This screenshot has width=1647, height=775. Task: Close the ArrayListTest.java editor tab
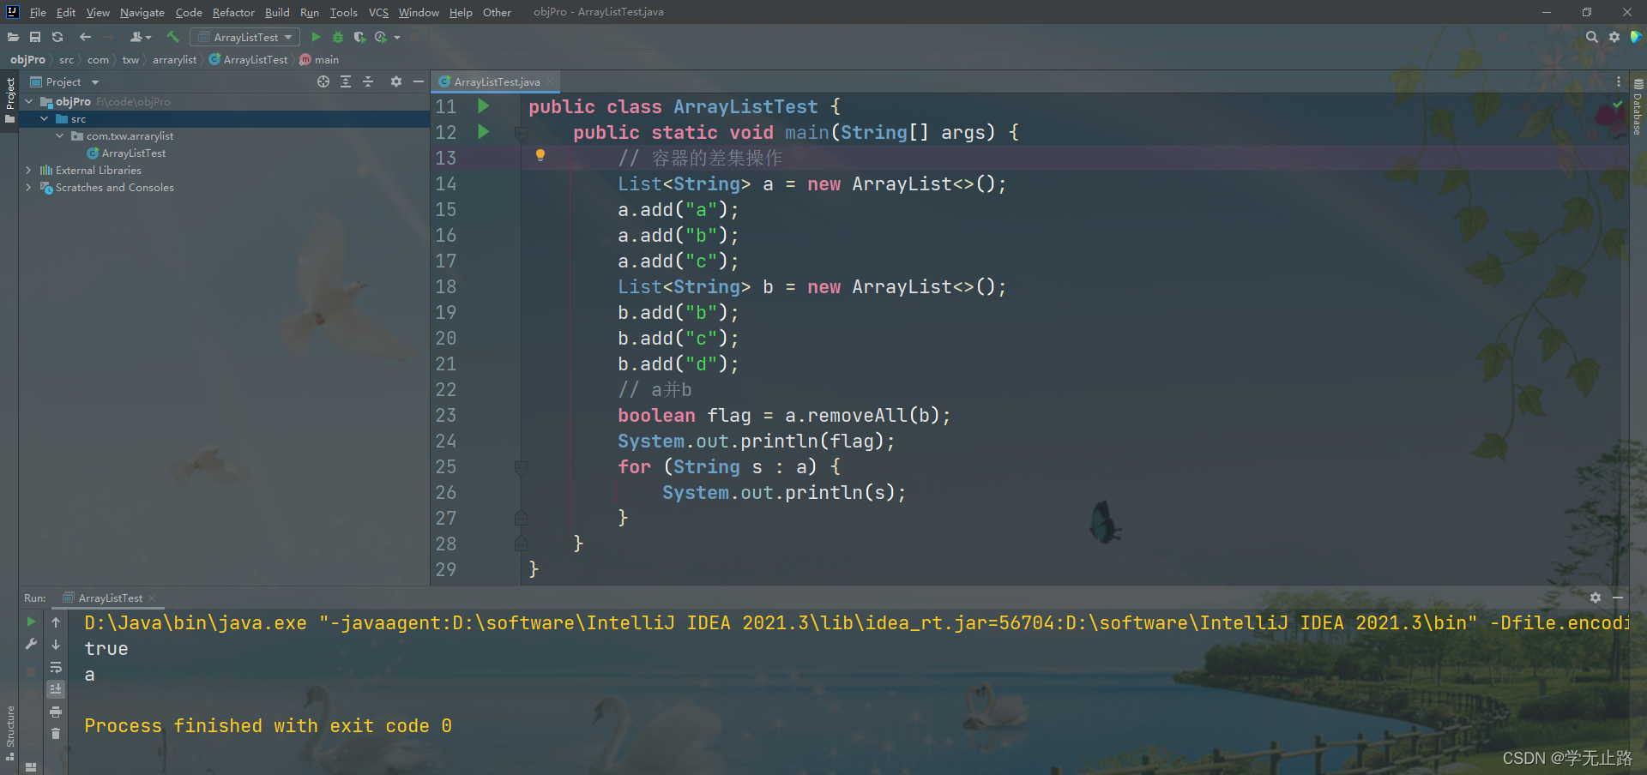click(x=550, y=82)
